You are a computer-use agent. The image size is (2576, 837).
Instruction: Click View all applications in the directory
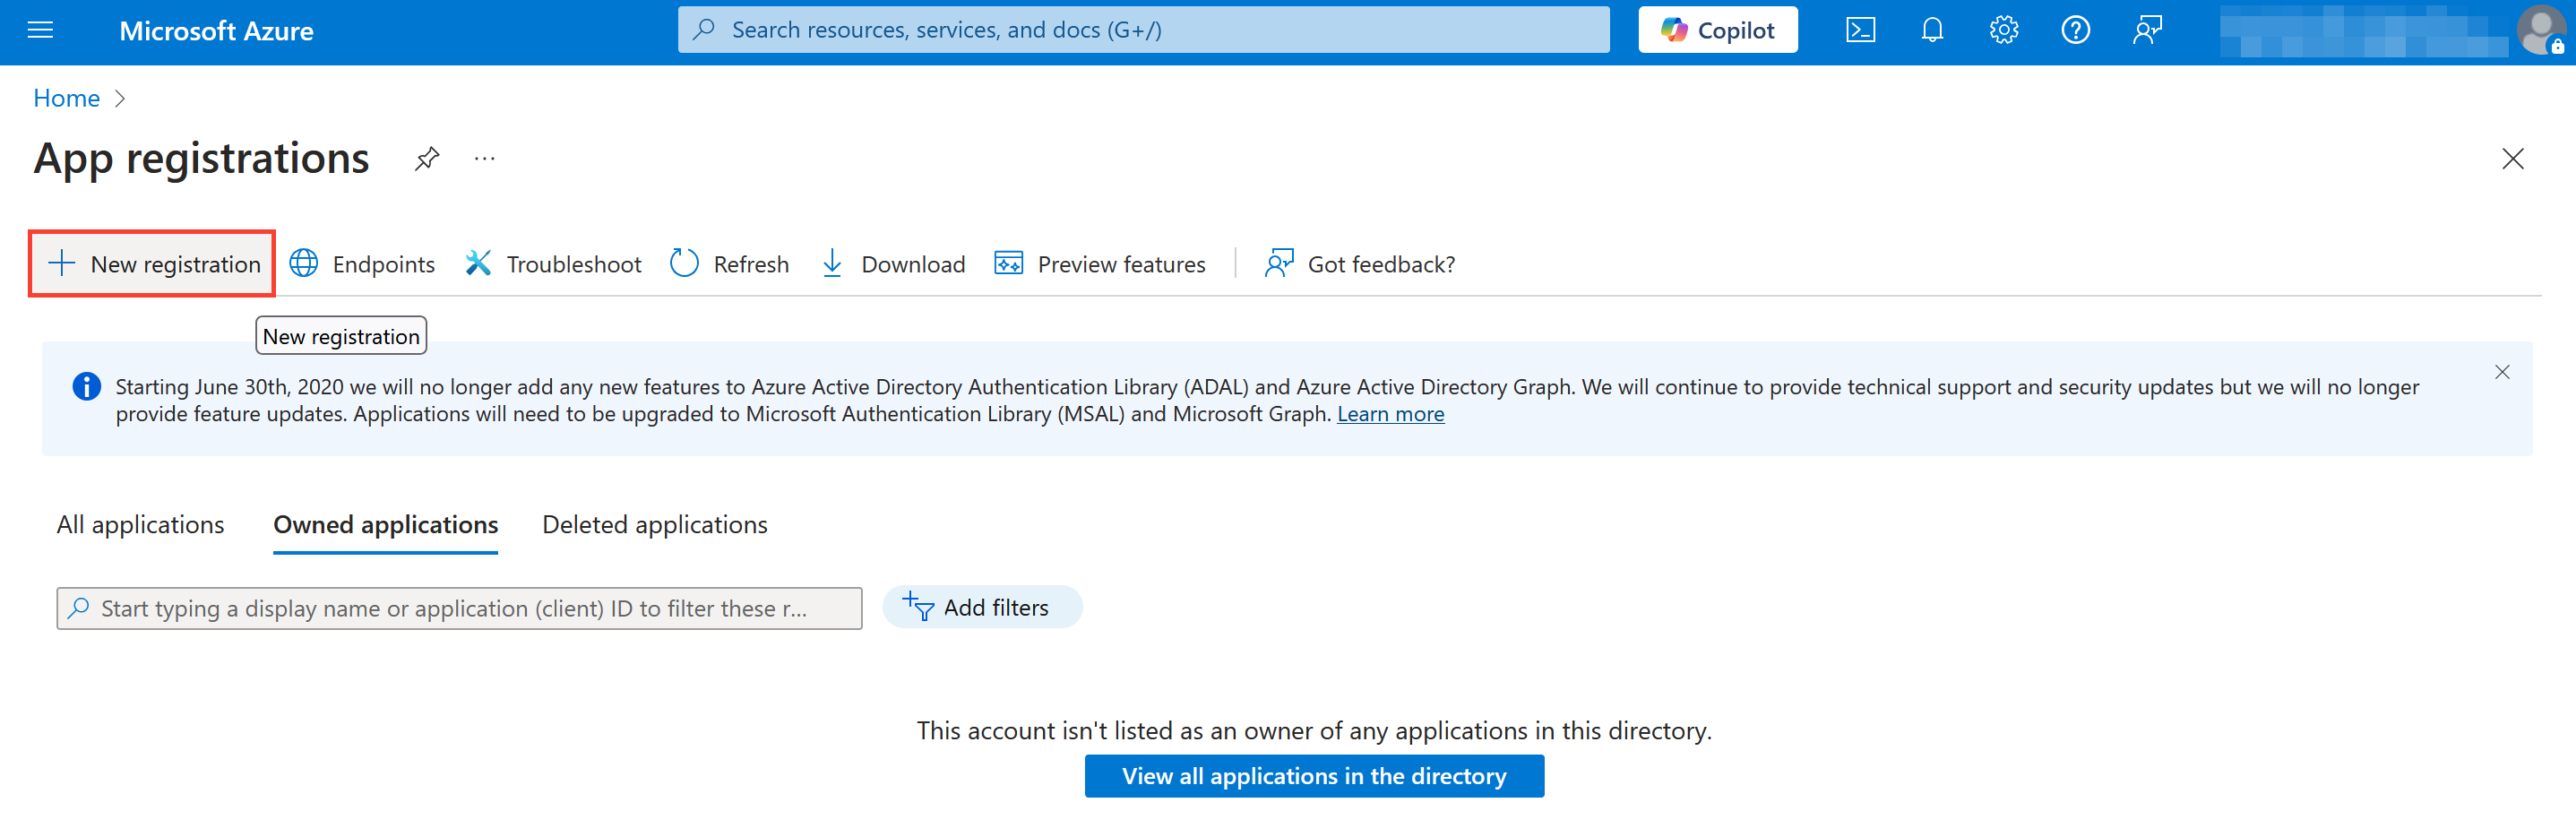tap(1314, 776)
